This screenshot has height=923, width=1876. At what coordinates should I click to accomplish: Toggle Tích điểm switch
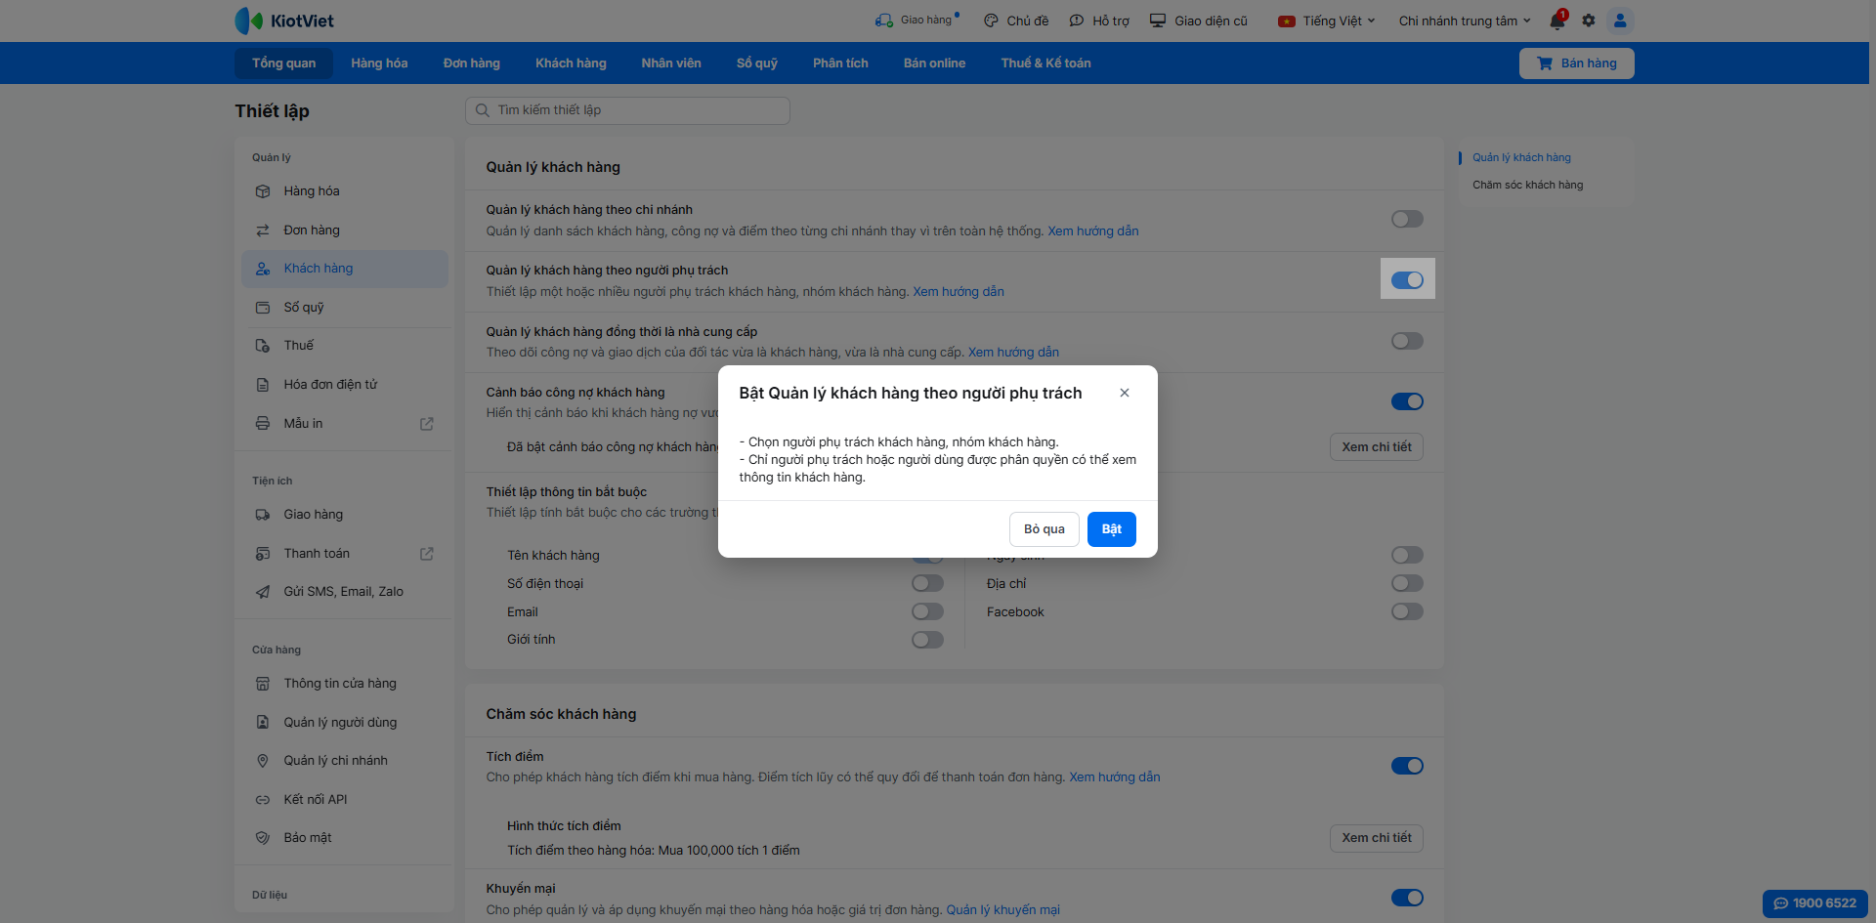1407,766
